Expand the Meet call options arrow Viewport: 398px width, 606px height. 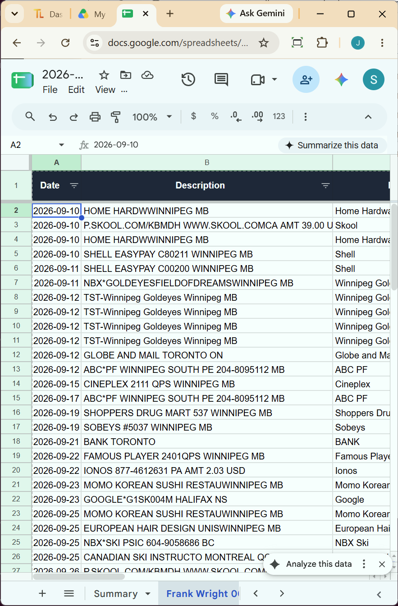tap(274, 80)
